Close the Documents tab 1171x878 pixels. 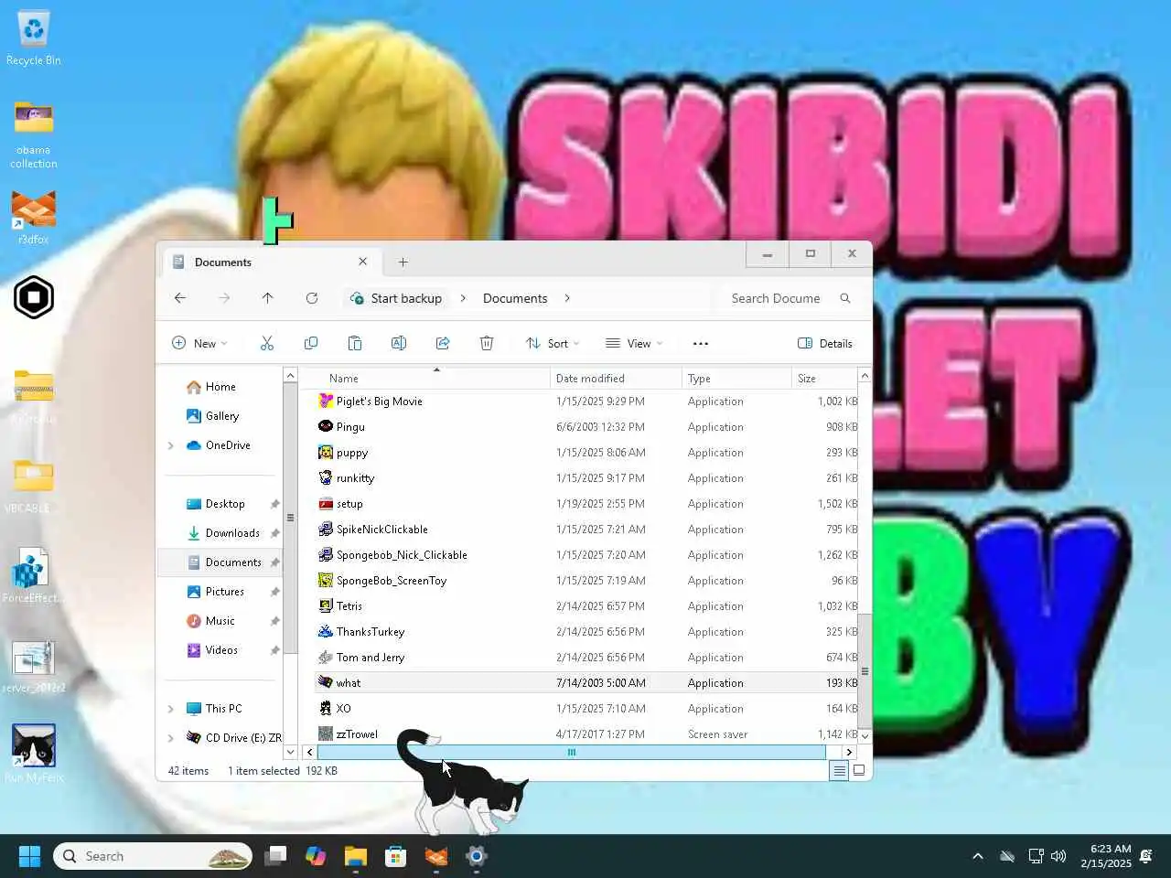click(x=362, y=262)
